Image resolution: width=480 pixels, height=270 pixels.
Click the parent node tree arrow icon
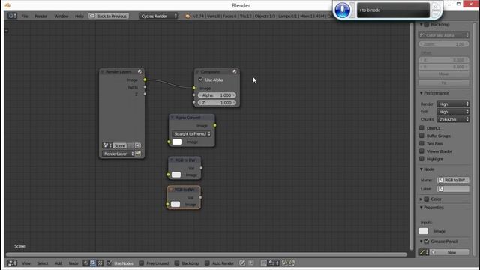(x=250, y=262)
